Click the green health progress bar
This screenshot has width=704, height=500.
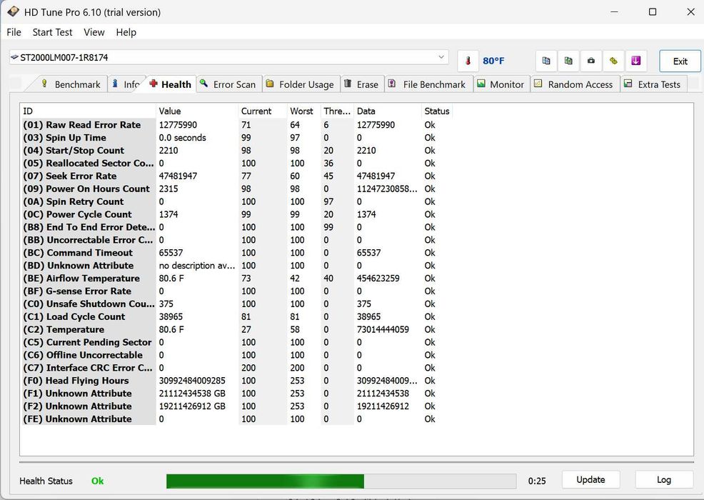[x=341, y=481]
